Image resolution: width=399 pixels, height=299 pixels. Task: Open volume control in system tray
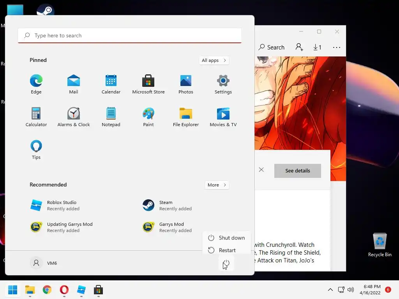coord(351,290)
